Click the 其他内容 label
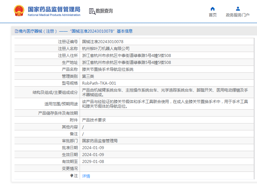This screenshot has width=257, height=187. (70, 127)
